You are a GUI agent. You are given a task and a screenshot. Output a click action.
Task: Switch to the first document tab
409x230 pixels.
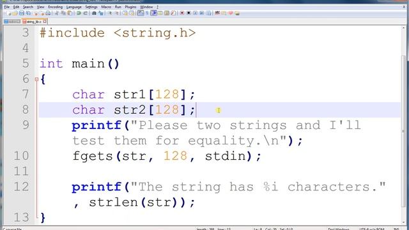click(x=12, y=22)
